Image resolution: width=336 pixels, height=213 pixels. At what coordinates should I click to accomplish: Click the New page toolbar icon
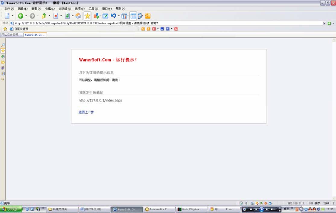pyautogui.click(x=7, y=16)
